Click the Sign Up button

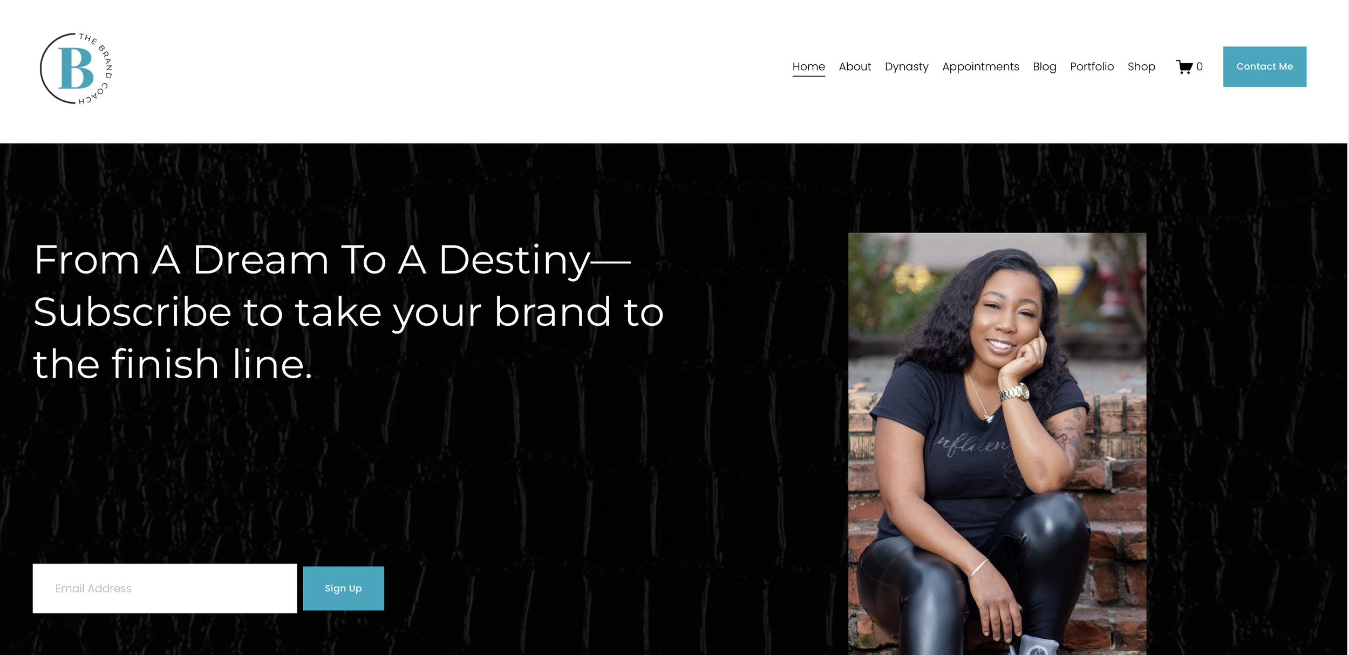[x=343, y=588]
